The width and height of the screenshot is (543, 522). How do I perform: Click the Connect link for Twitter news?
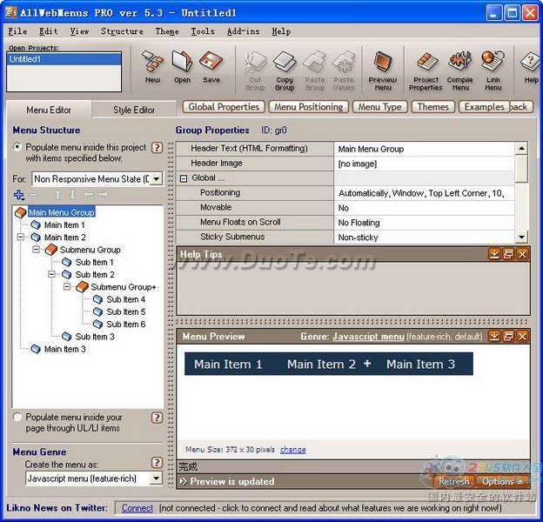pyautogui.click(x=137, y=508)
